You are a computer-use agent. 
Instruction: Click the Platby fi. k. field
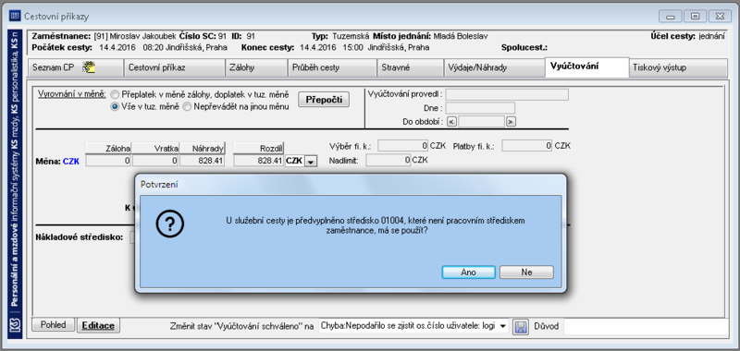click(x=527, y=146)
